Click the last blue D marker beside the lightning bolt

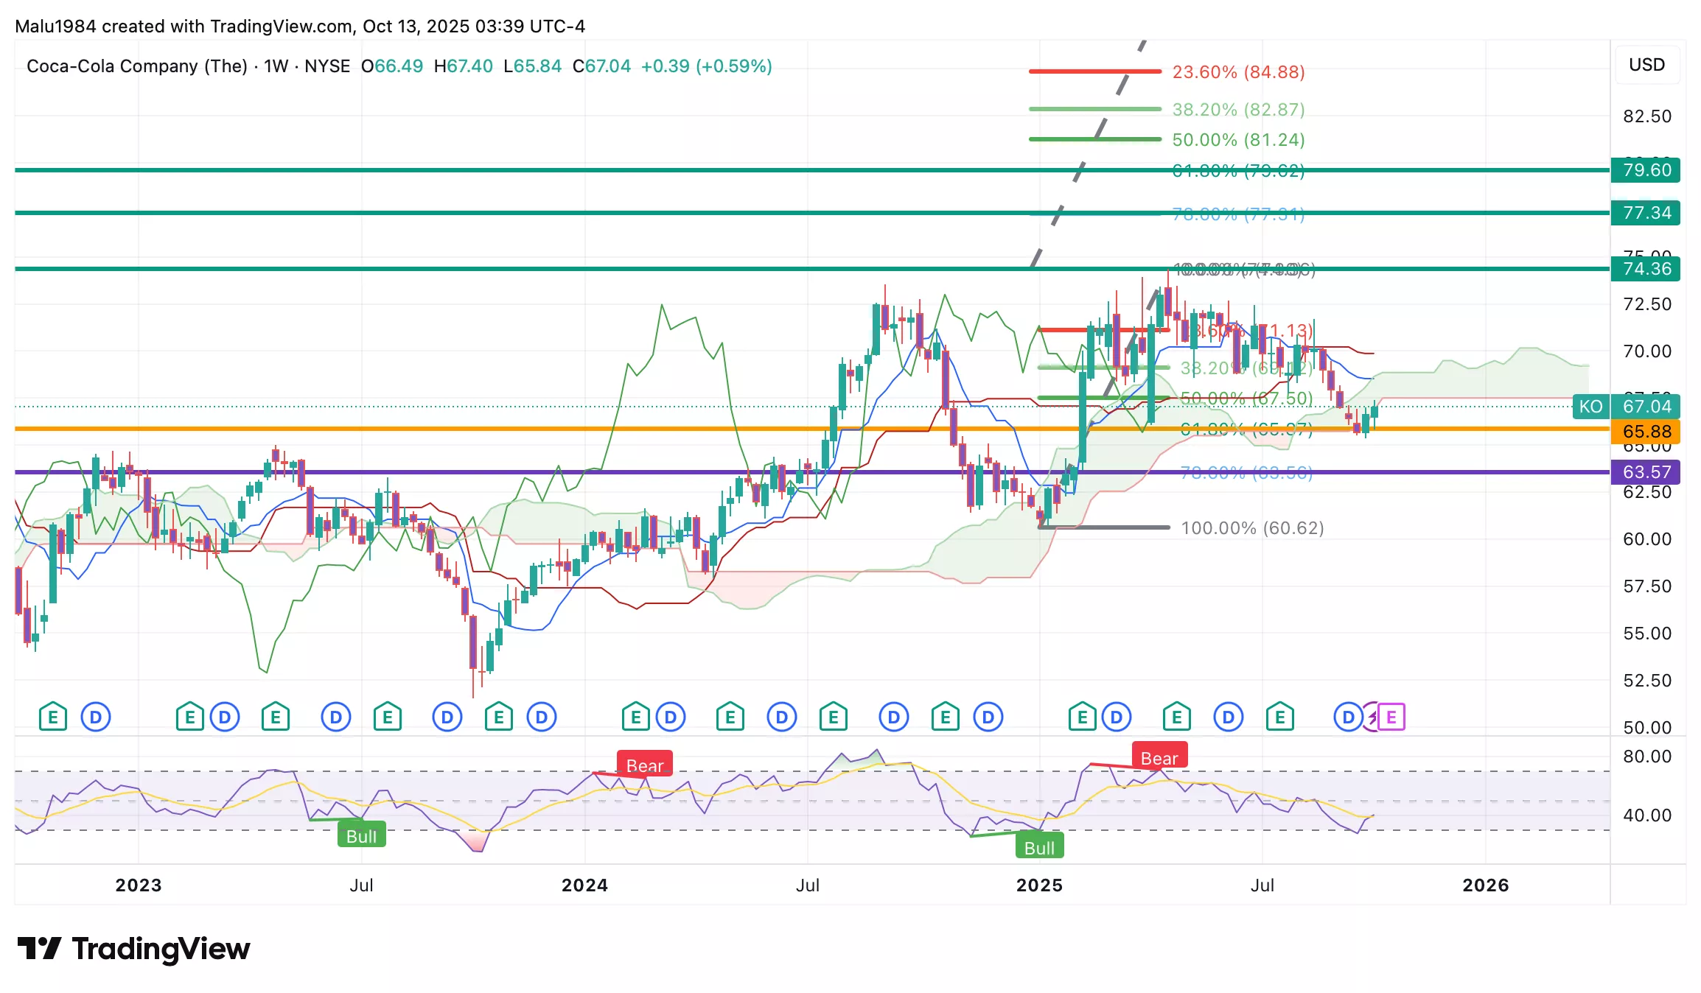[x=1348, y=717]
